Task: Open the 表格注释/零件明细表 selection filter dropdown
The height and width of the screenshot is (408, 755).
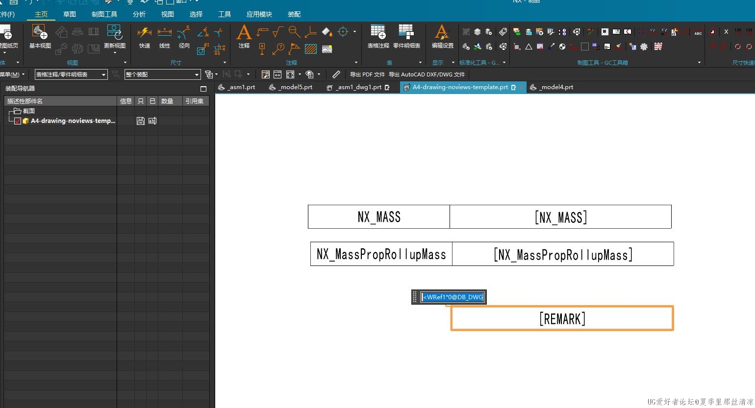Action: [71, 74]
